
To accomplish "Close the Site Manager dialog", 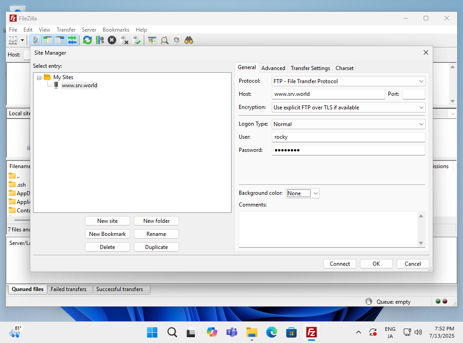I will [426, 52].
